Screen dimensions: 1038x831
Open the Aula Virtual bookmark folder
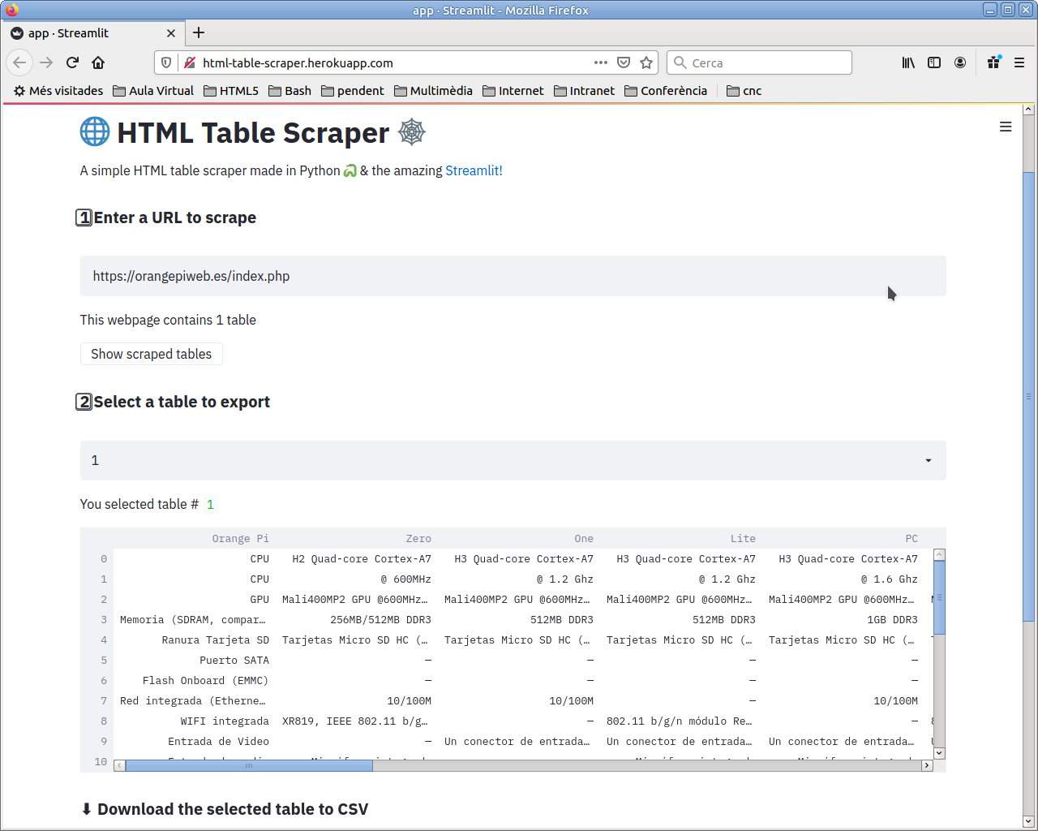coord(153,91)
